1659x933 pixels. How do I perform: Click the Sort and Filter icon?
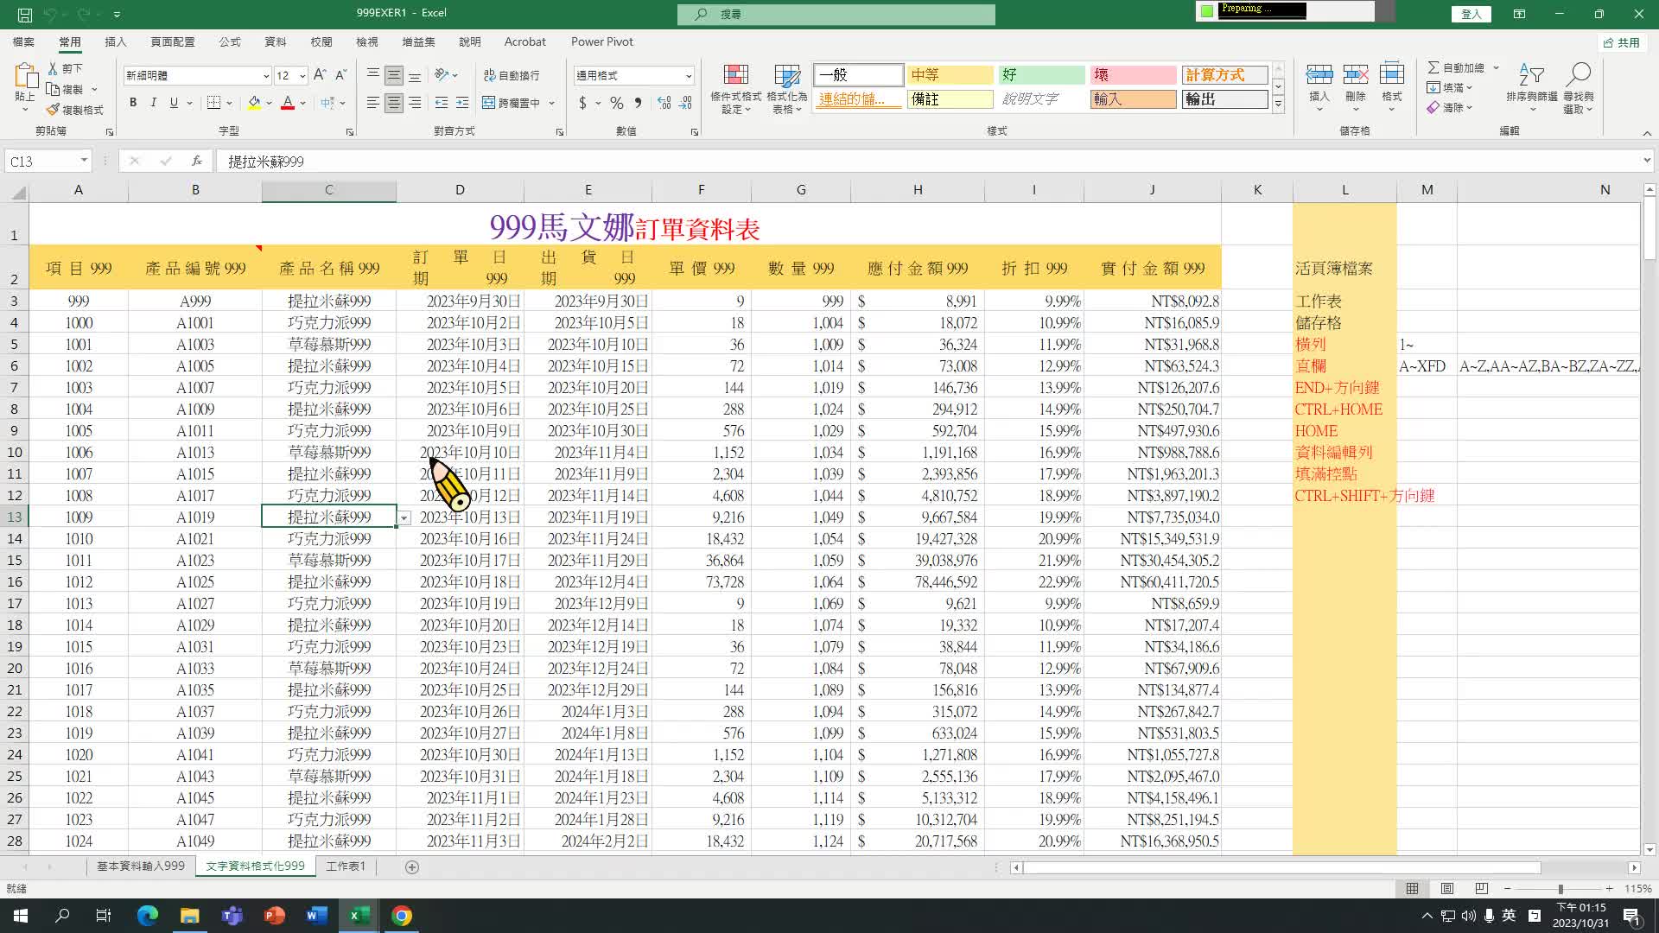[x=1531, y=75]
